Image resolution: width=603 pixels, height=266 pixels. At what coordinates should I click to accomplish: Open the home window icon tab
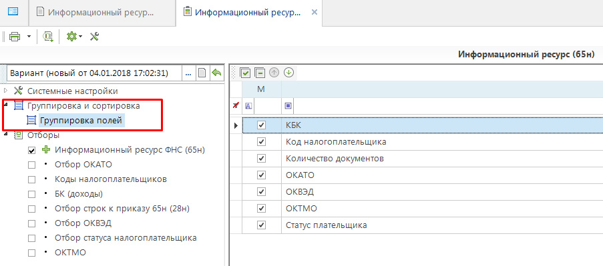(13, 12)
